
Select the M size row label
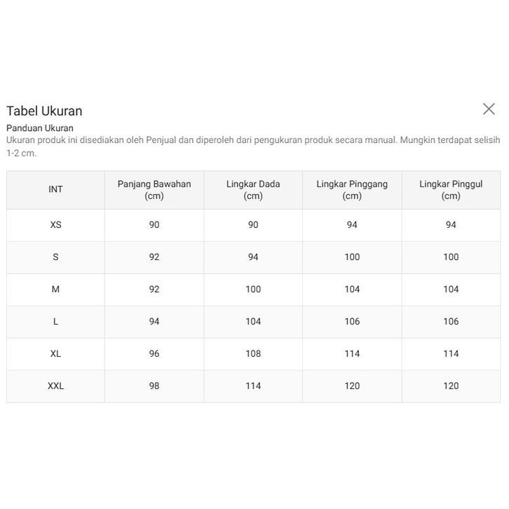click(x=55, y=290)
